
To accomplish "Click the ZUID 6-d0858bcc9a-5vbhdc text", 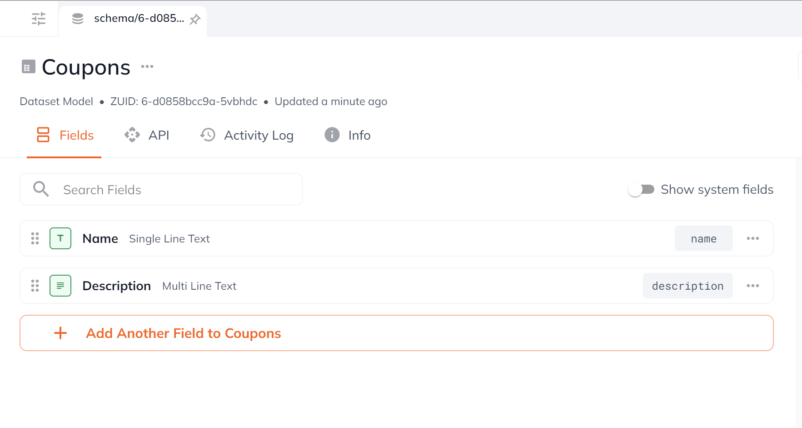I will pyautogui.click(x=184, y=101).
